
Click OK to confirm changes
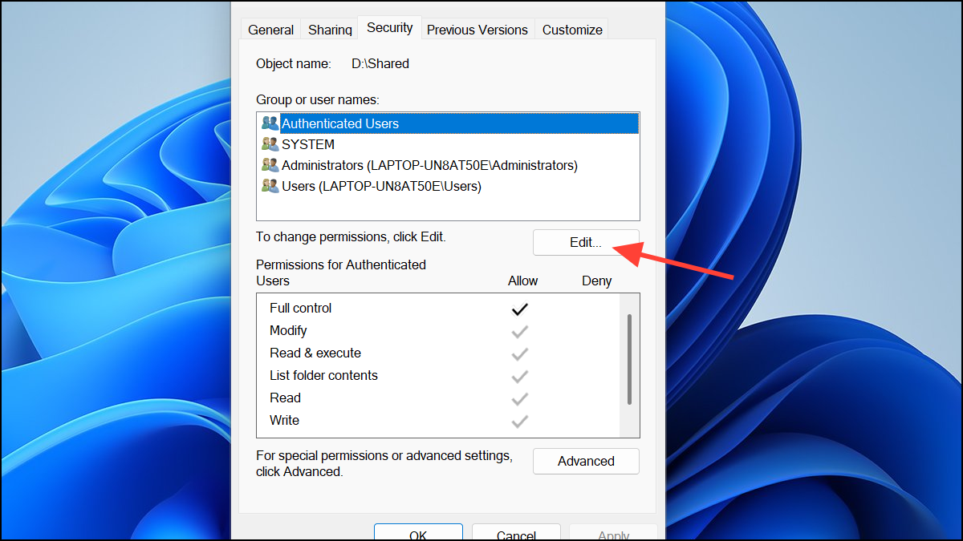click(x=418, y=533)
